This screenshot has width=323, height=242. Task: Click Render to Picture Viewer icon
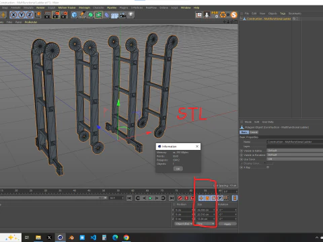pyautogui.click(x=56, y=15)
